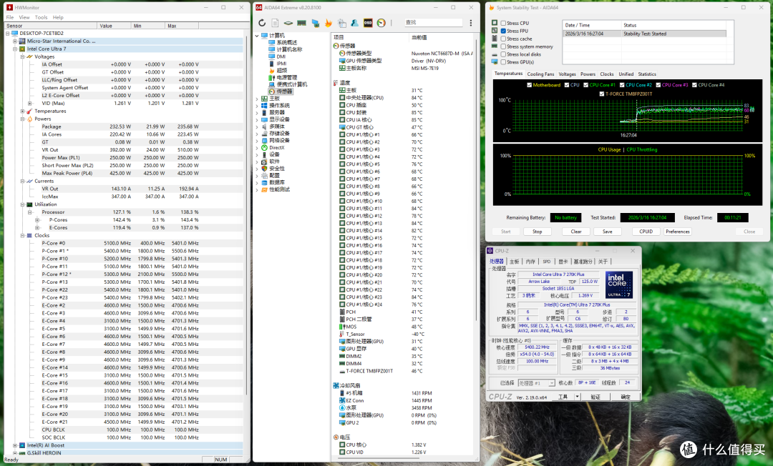Screen dimensions: 773x466
Task: Select 电源管理 power management in AIDA64 tree
Action: (x=283, y=77)
